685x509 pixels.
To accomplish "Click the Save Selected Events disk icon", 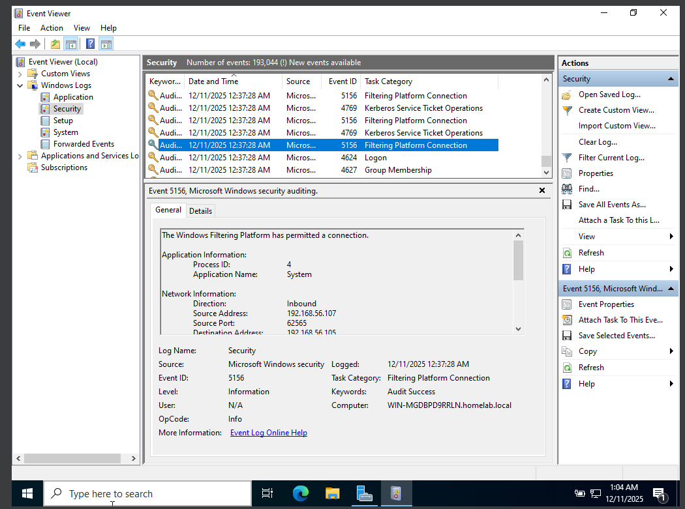I will point(567,336).
